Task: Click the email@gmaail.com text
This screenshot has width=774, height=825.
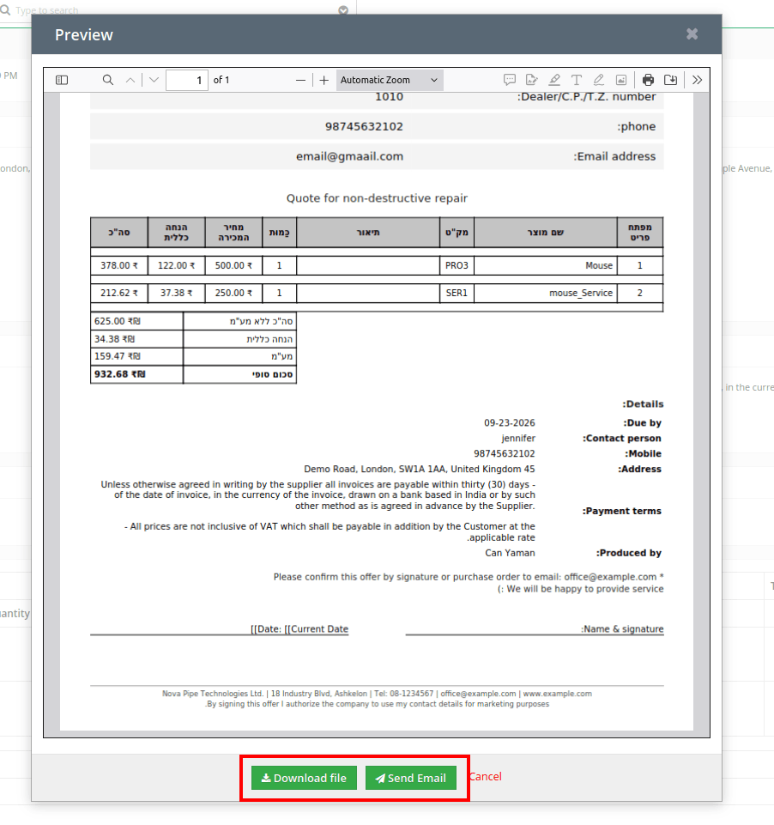Action: click(349, 156)
